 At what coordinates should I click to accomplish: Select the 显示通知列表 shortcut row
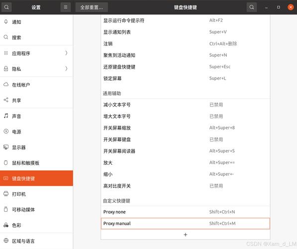point(186,32)
